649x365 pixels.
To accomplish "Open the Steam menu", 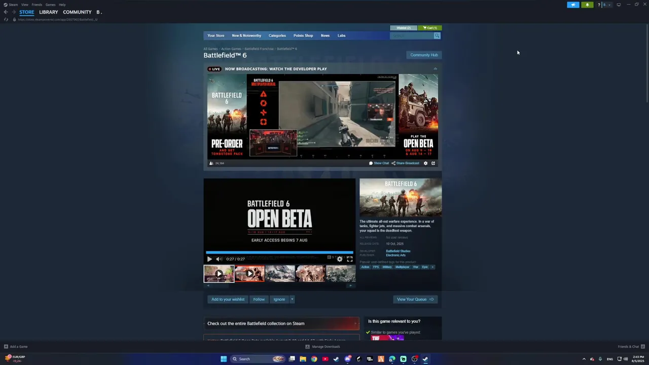I will pos(11,5).
